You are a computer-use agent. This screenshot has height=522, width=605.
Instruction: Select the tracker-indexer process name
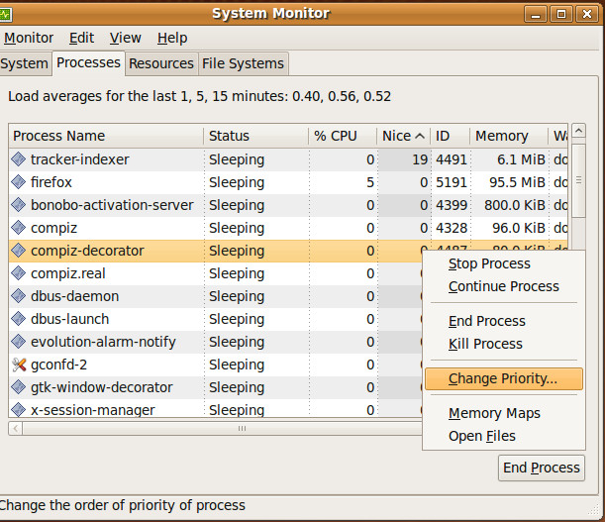point(80,159)
